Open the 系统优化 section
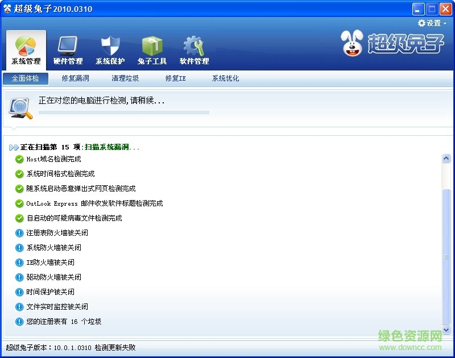455x358 pixels. (x=225, y=79)
